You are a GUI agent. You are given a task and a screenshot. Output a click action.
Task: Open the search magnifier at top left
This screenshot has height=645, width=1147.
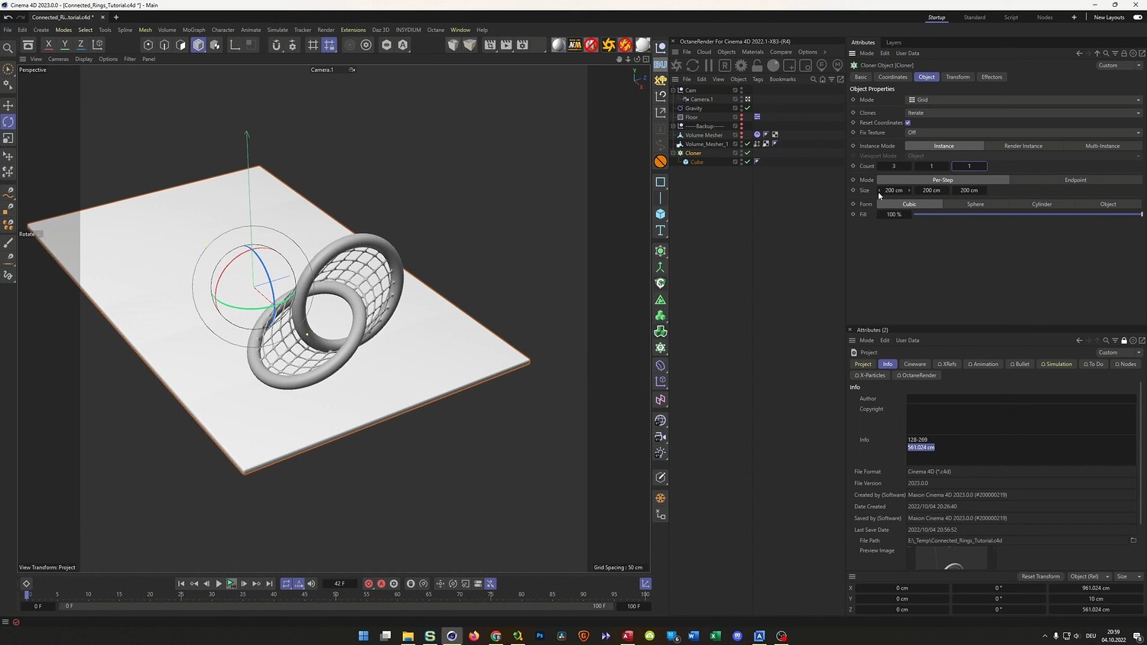click(x=8, y=48)
